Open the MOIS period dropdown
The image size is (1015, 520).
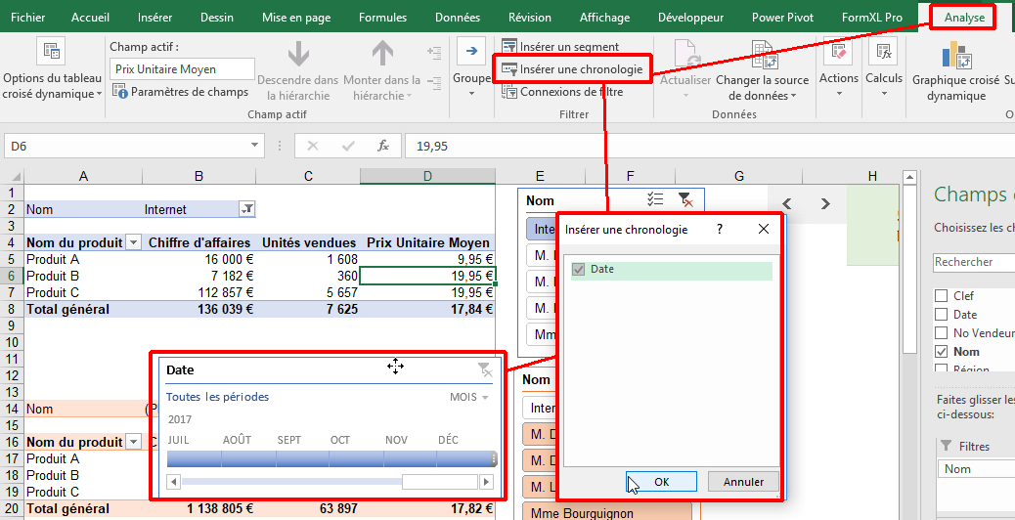tap(469, 398)
